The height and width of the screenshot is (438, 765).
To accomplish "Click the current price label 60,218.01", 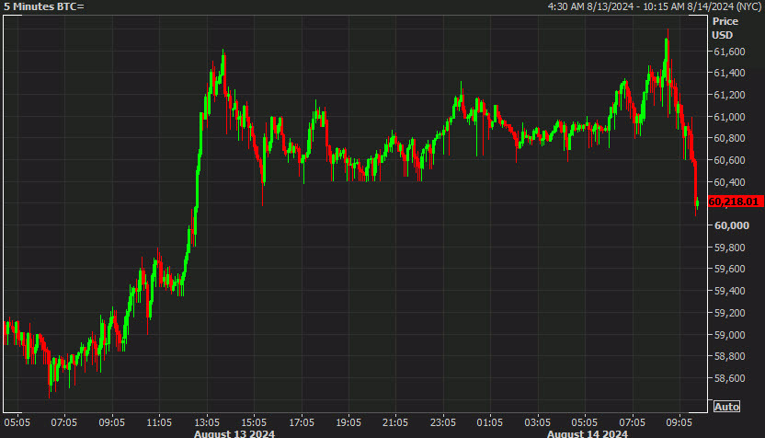I will coord(736,202).
